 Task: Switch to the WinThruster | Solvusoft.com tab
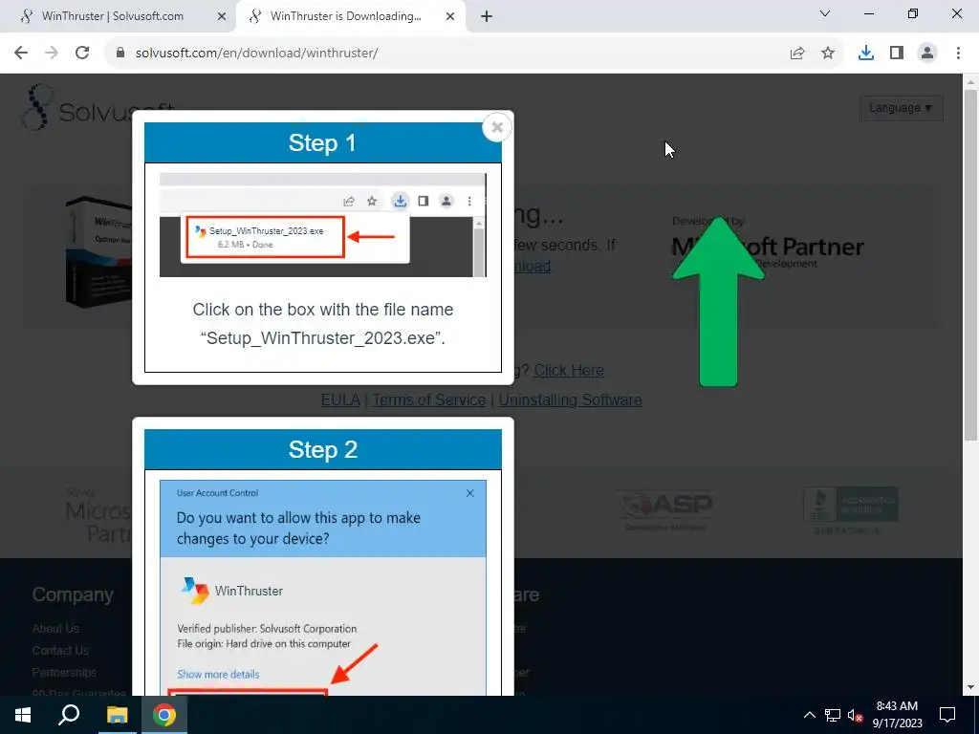tap(113, 16)
